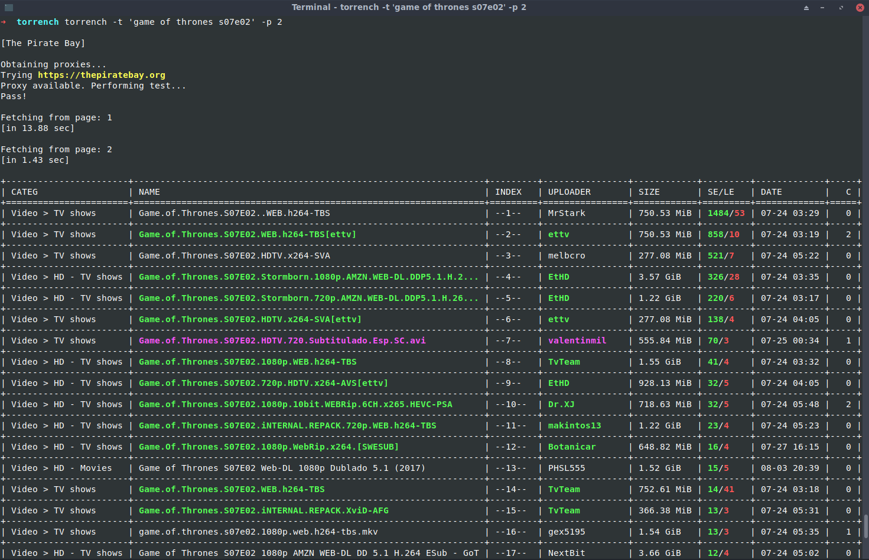Click the lowercase 1080p.web.h264-tbs.mkv torrent
This screenshot has width=869, height=560.
(258, 532)
